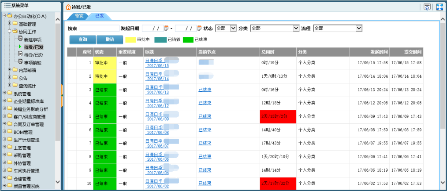The width and height of the screenshot is (447, 191).
Task: Select 待办/已办 in the sidebar tree
Action: pyautogui.click(x=34, y=54)
